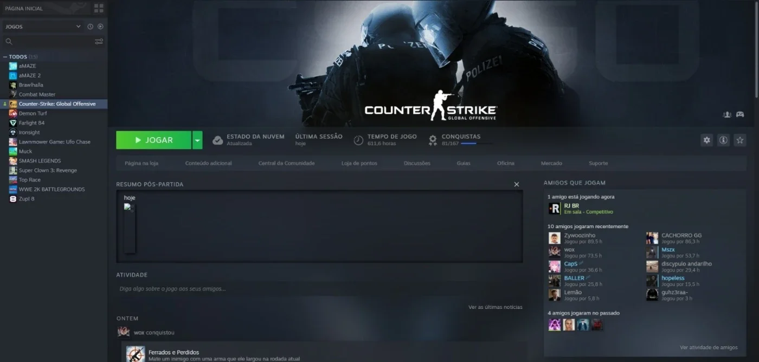Click the Ironsight game icon
The height and width of the screenshot is (362, 759).
coord(13,132)
